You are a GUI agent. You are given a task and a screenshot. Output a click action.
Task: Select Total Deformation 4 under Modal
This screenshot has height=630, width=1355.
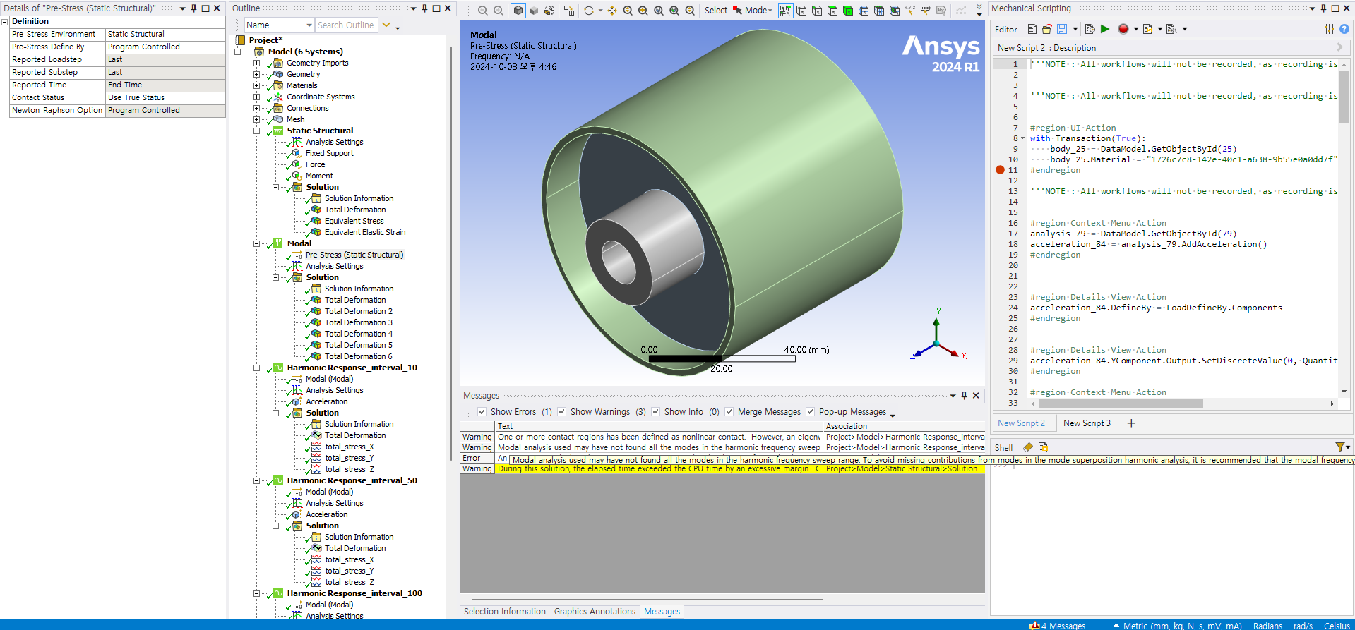(x=358, y=334)
